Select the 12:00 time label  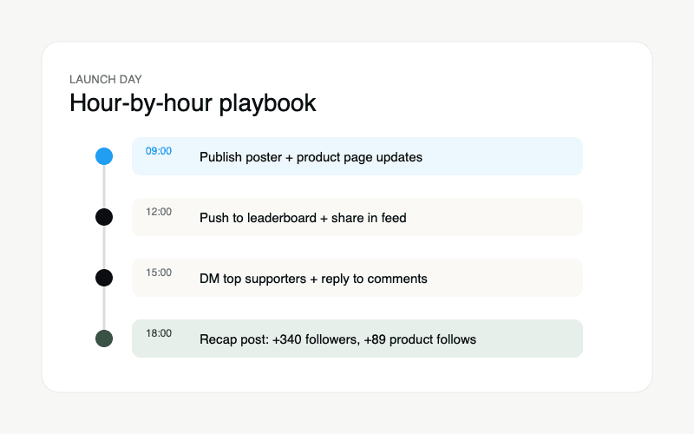coord(159,212)
